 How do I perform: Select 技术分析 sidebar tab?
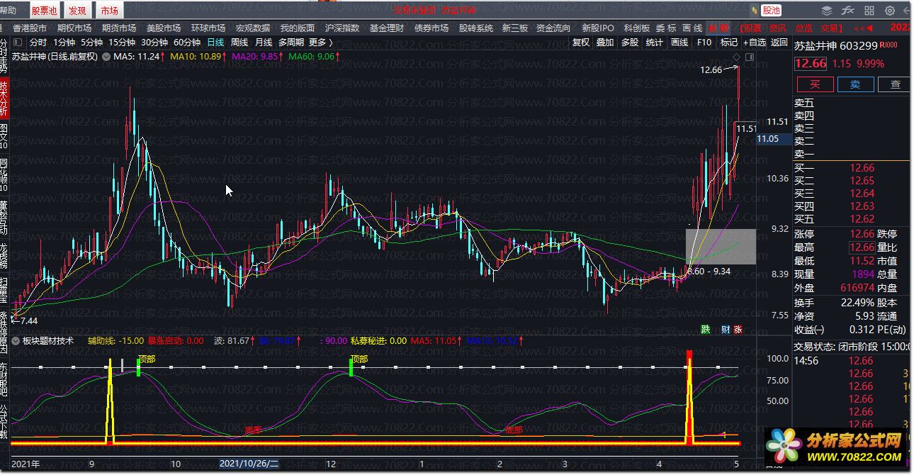(4, 98)
